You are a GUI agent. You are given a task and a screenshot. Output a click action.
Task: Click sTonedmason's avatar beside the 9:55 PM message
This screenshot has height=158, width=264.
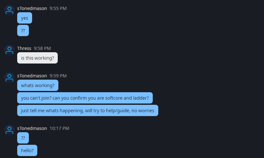pos(9,10)
